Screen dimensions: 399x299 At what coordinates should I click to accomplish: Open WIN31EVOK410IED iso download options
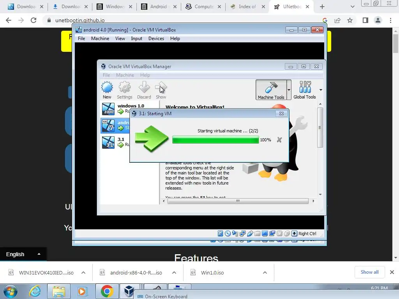(83, 273)
